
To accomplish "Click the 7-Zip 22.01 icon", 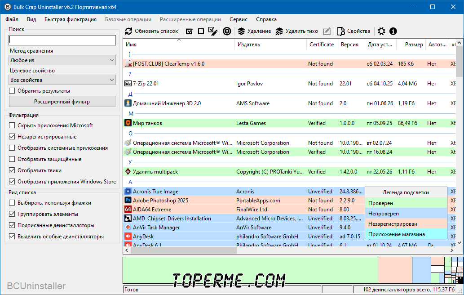I will [x=128, y=84].
